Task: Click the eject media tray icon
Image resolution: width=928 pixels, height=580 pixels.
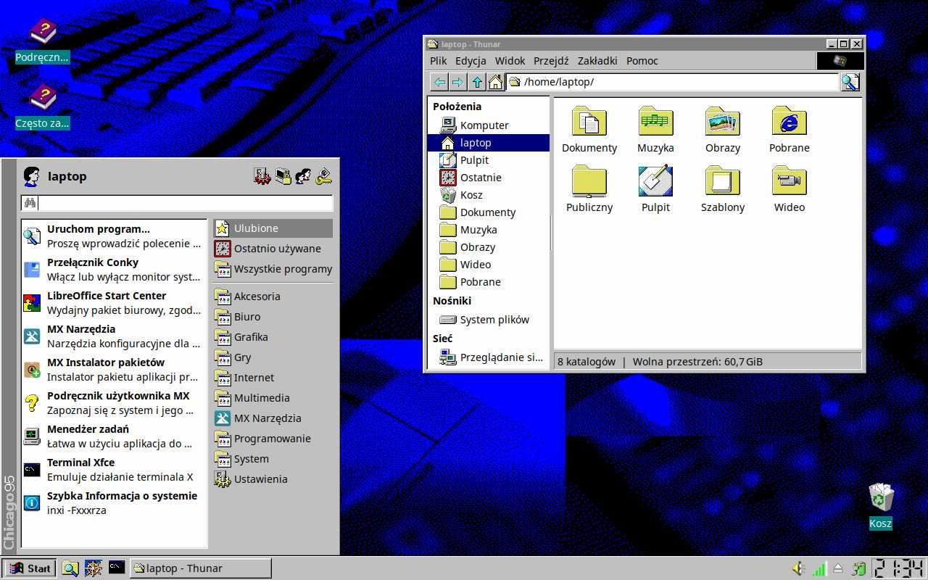Action: [x=838, y=568]
